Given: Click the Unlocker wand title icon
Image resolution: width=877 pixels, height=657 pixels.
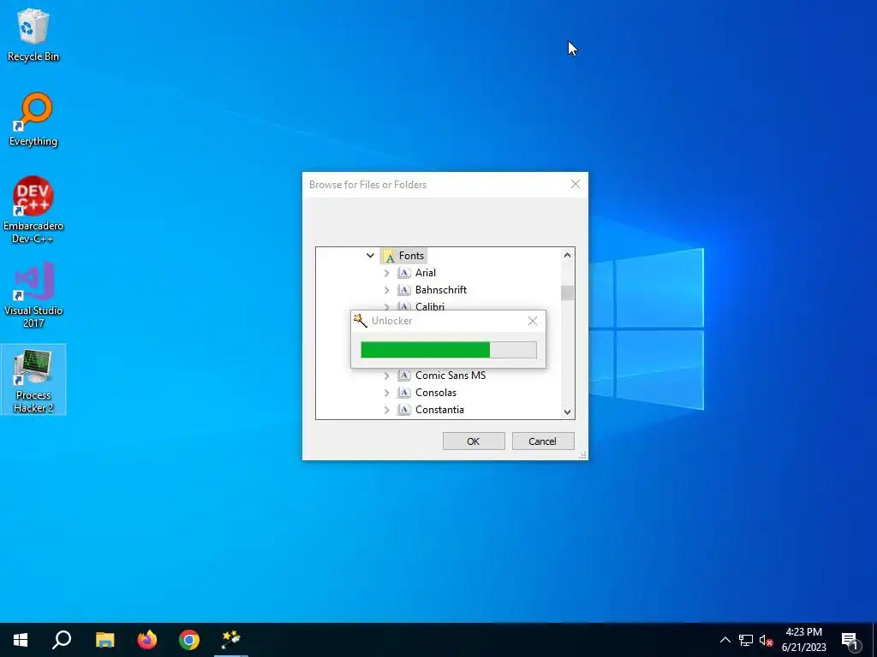Looking at the screenshot, I should pyautogui.click(x=361, y=321).
